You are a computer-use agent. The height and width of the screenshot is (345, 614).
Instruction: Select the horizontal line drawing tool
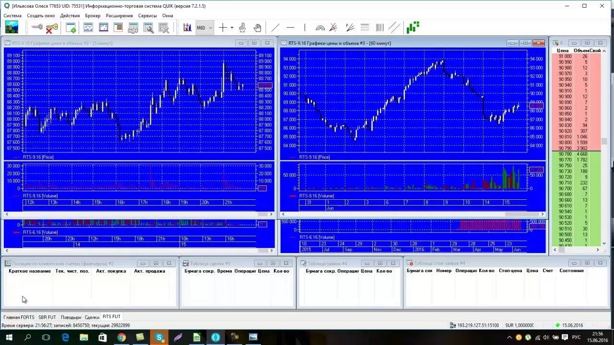click(x=290, y=28)
